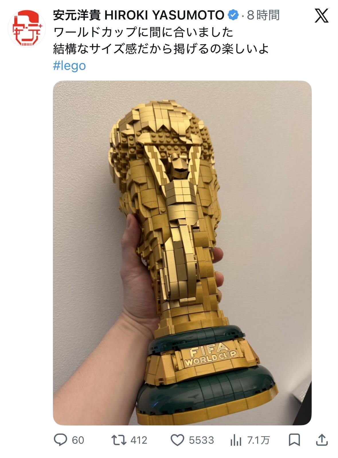
Task: Select the ワールドカップに間に合いました text line
Action: (x=143, y=32)
